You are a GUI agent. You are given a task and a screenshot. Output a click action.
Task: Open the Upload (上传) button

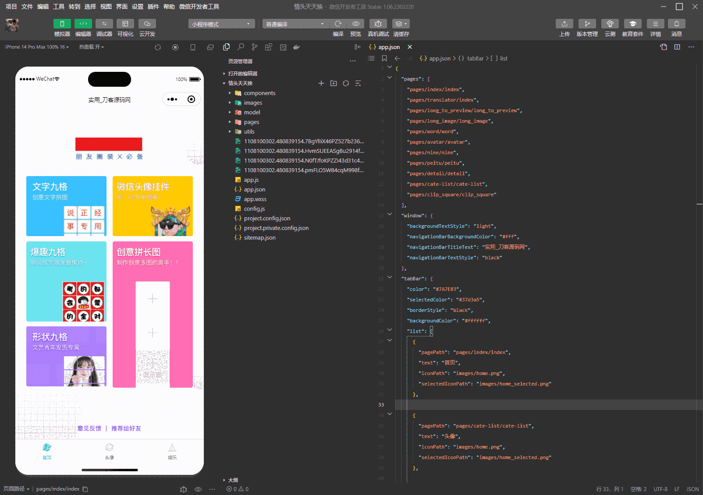point(564,24)
